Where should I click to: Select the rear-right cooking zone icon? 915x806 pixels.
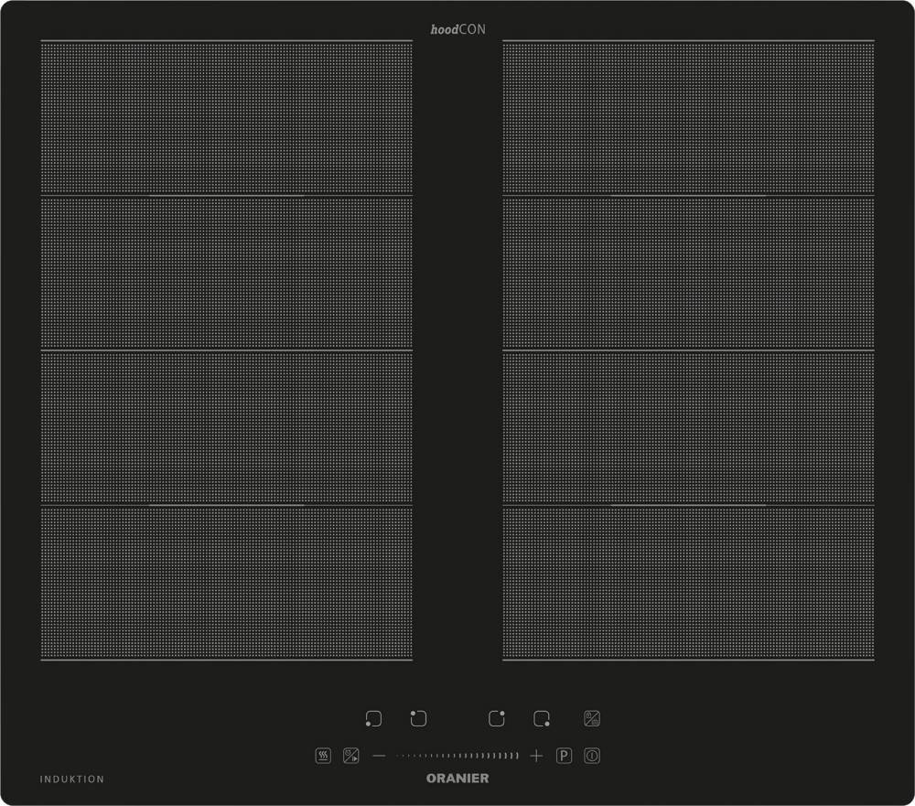point(497,719)
